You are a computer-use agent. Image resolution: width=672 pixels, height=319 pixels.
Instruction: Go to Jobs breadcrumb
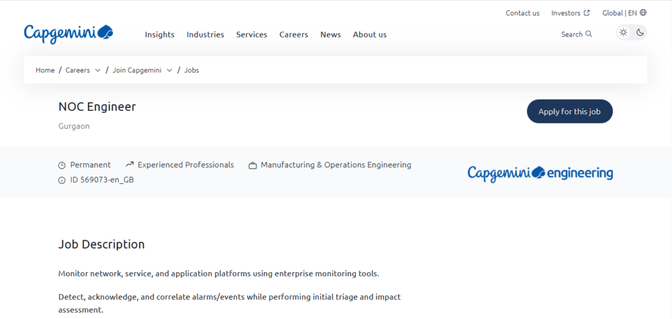[192, 70]
